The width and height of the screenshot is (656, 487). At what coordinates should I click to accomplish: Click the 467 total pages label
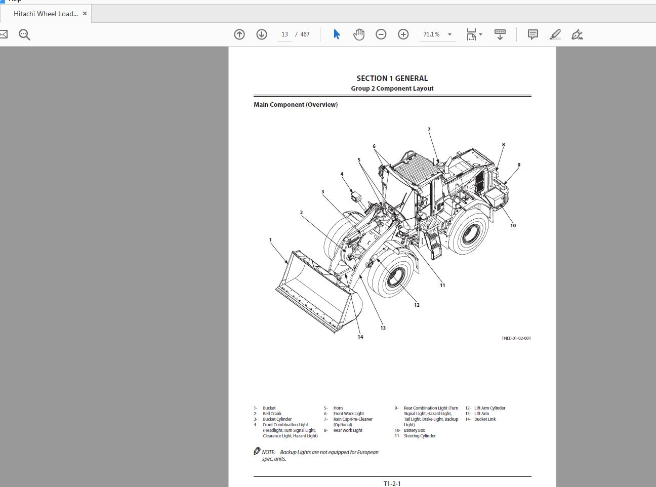305,34
